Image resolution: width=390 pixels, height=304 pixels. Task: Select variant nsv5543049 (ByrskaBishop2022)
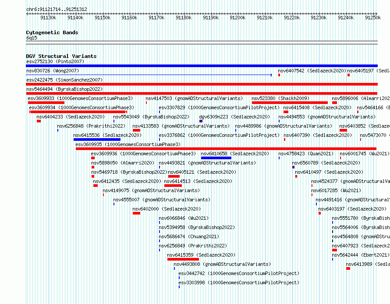[x=151, y=117]
